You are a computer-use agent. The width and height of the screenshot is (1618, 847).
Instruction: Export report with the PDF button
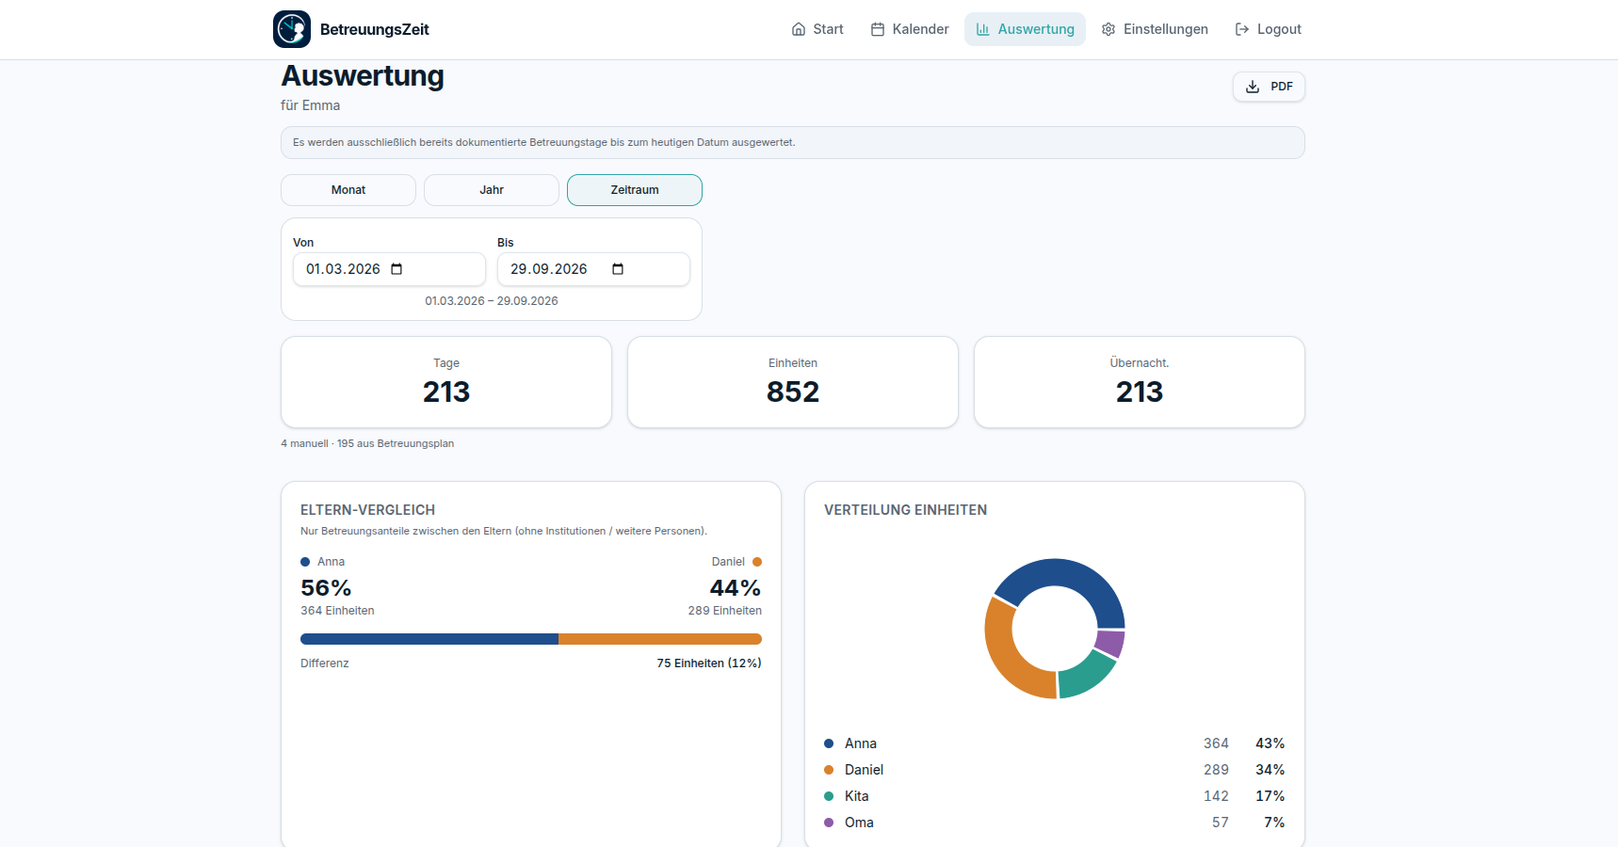click(1269, 87)
